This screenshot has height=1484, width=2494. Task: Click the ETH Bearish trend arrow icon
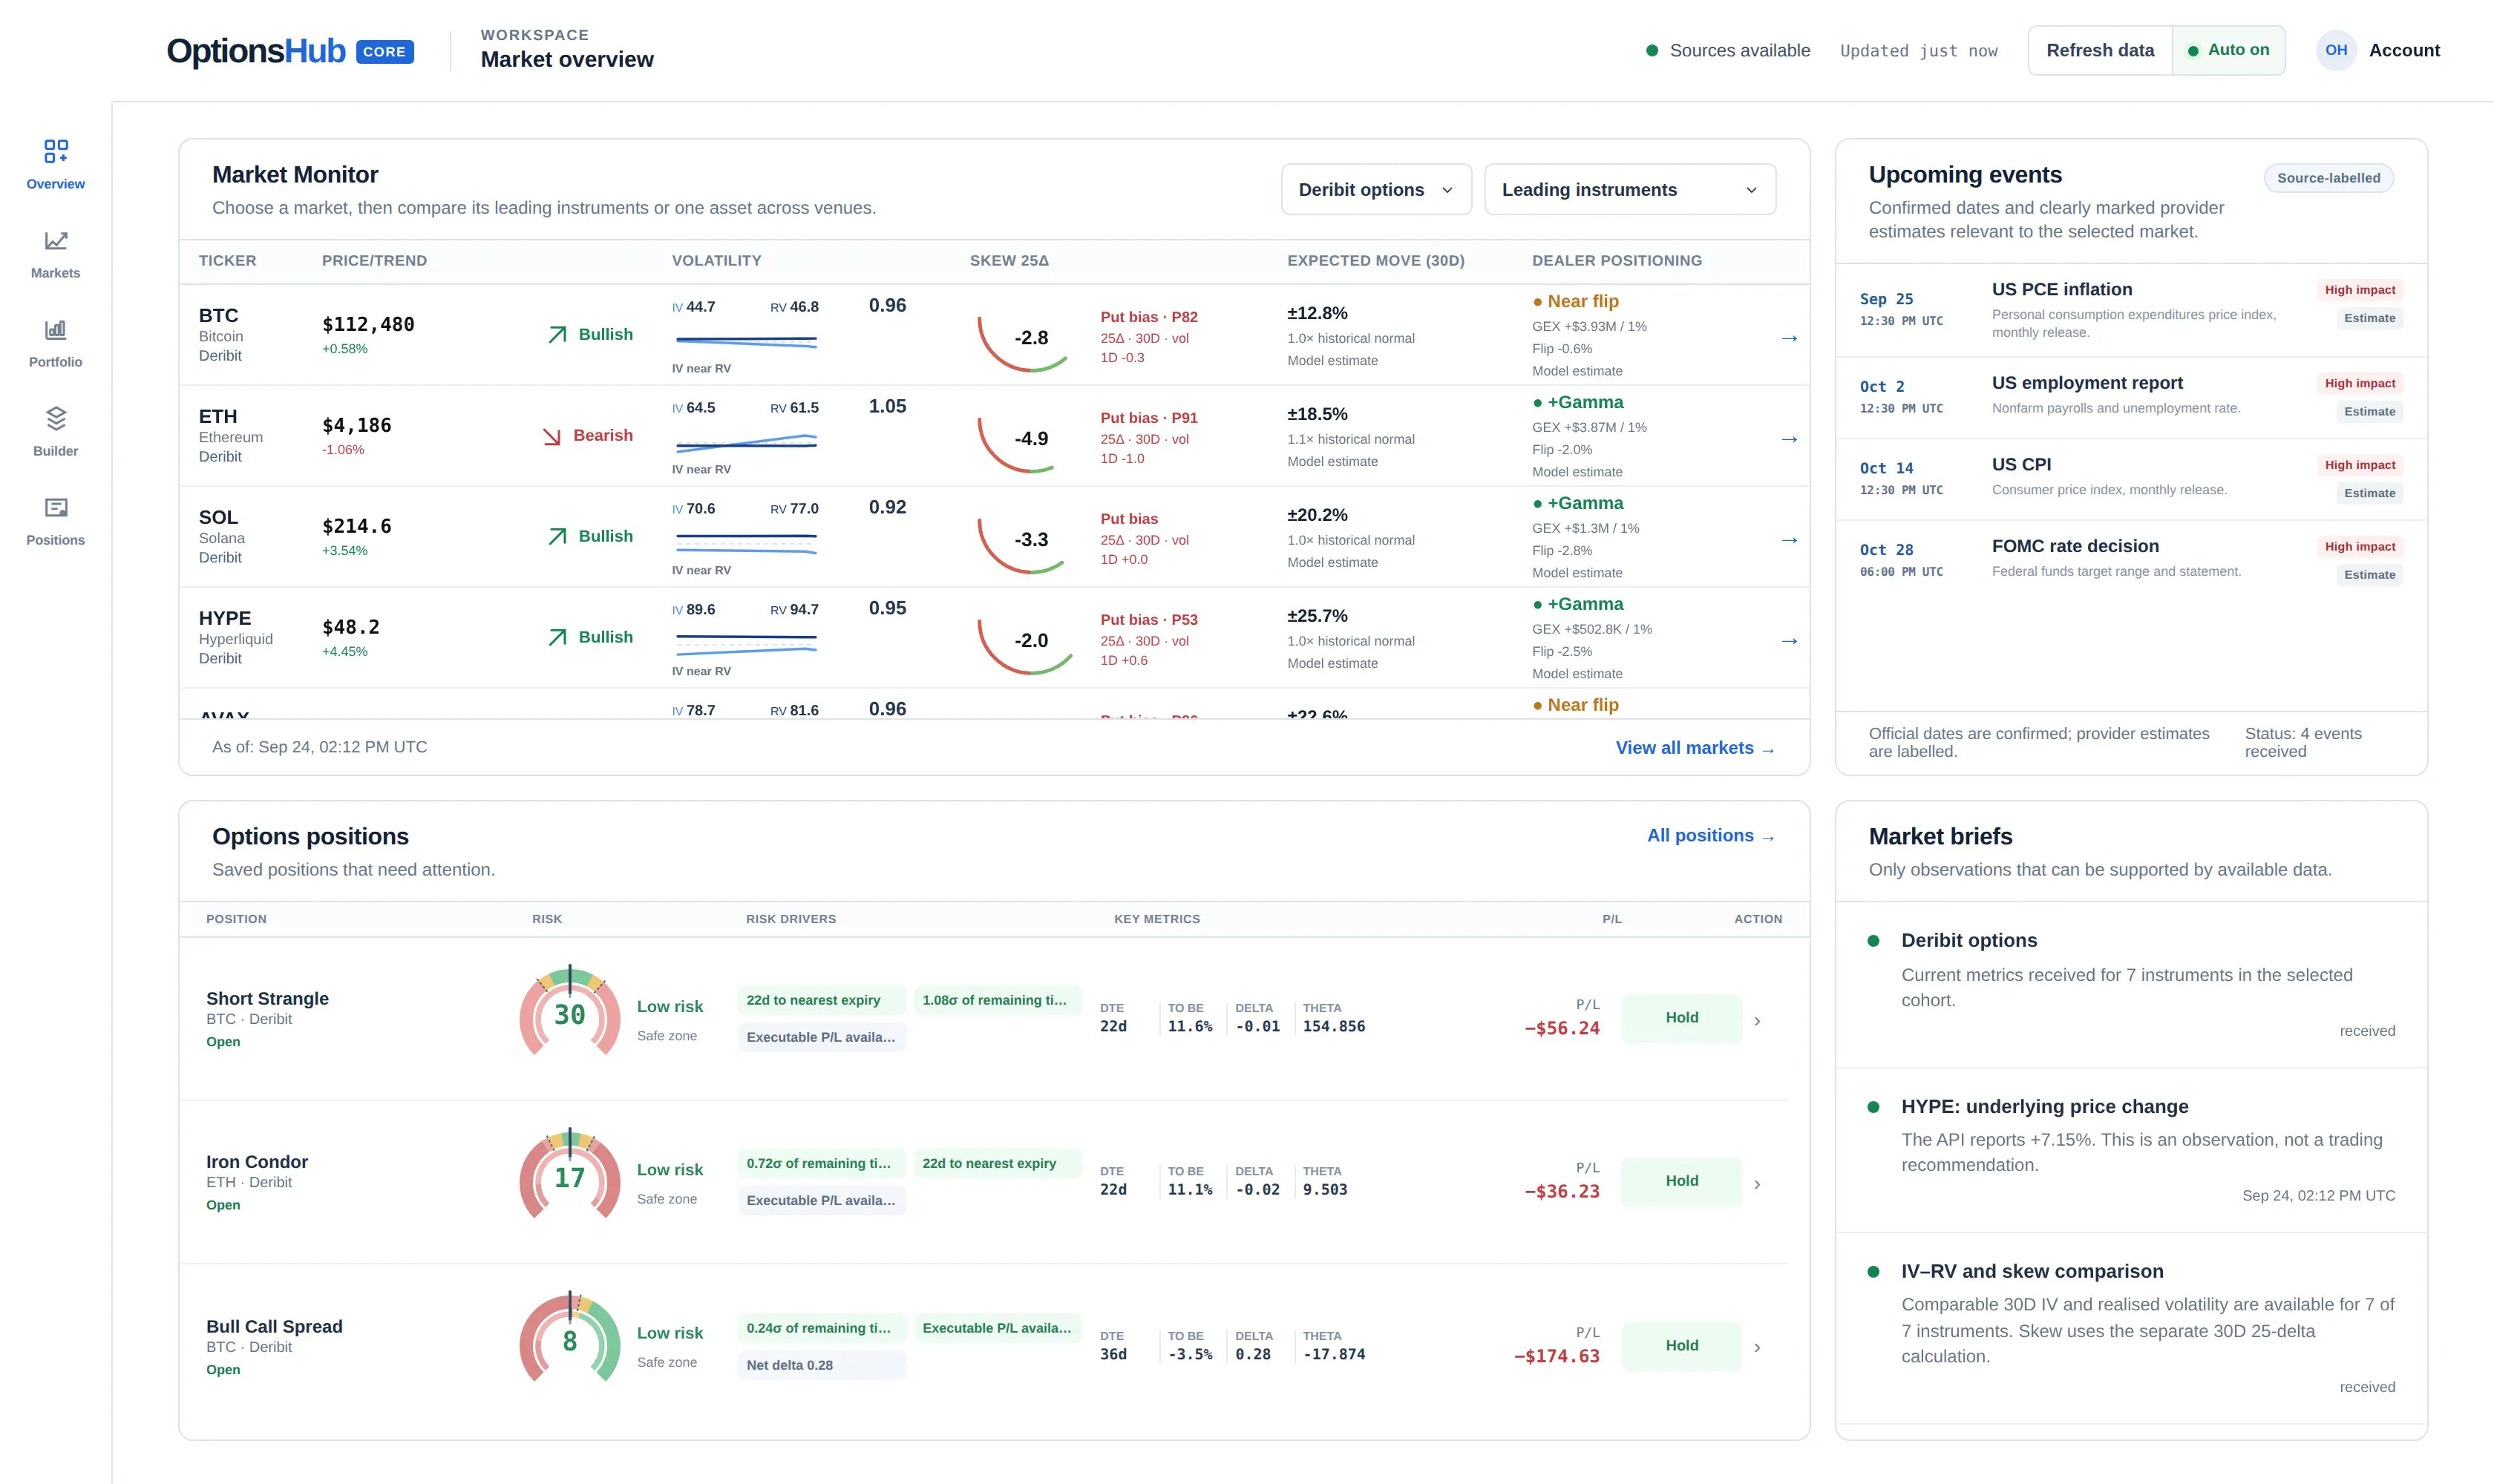click(552, 436)
